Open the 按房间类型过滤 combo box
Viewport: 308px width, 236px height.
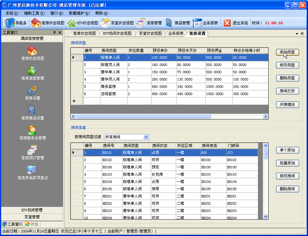coord(146,137)
